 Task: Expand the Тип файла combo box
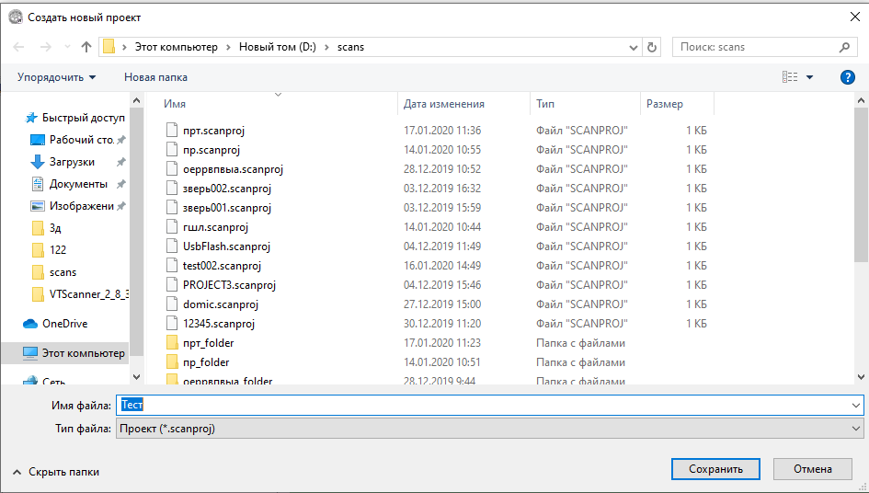[x=856, y=429]
